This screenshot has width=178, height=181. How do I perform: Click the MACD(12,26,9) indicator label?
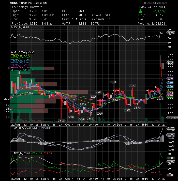22,128
